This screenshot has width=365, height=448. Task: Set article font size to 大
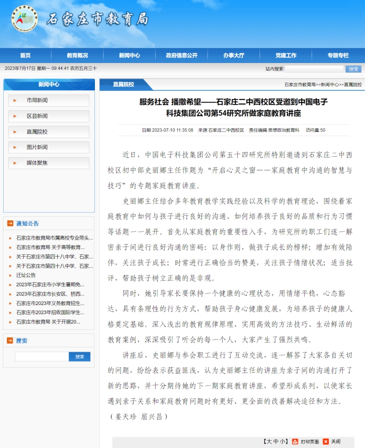269,442
